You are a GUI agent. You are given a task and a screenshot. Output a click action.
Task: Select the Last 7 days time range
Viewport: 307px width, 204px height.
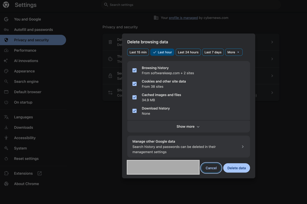(213, 52)
